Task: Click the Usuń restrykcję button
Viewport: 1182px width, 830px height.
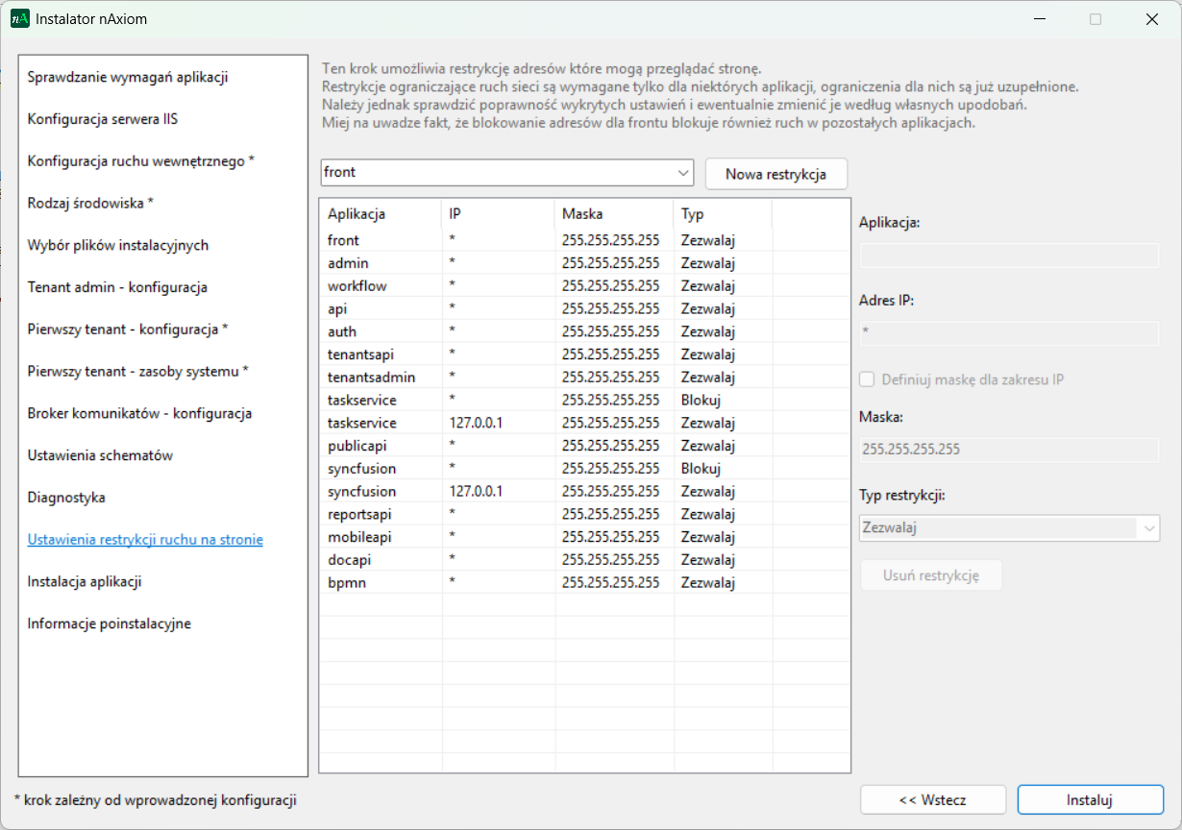Action: (930, 575)
